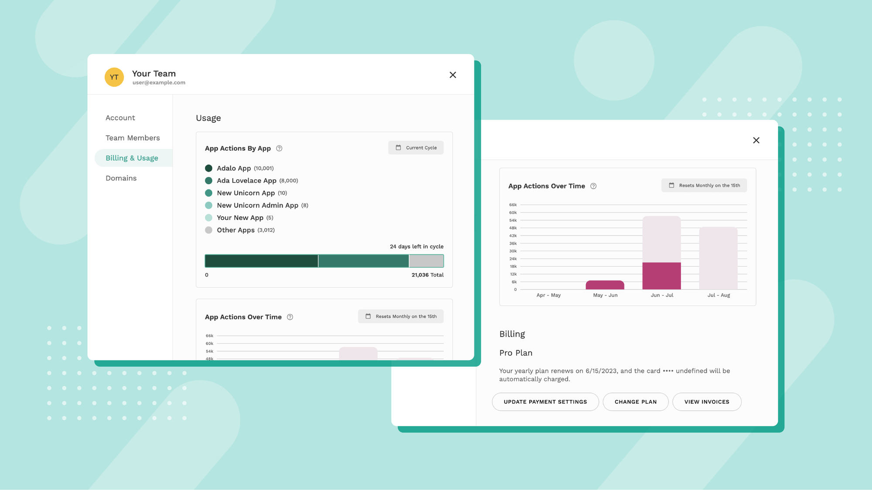Click the calendar icon in the right-hand usage chart header

[x=671, y=185]
